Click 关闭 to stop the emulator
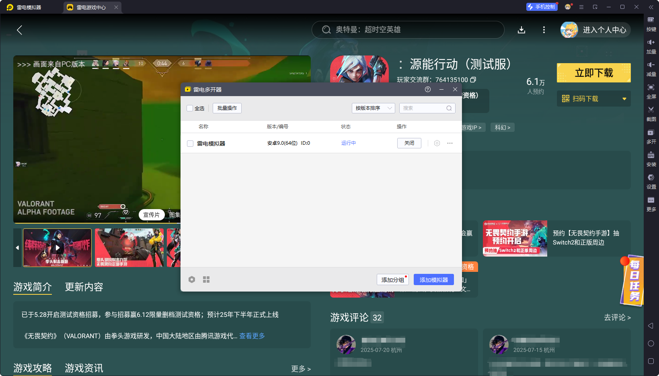Image resolution: width=659 pixels, height=376 pixels. tap(409, 143)
